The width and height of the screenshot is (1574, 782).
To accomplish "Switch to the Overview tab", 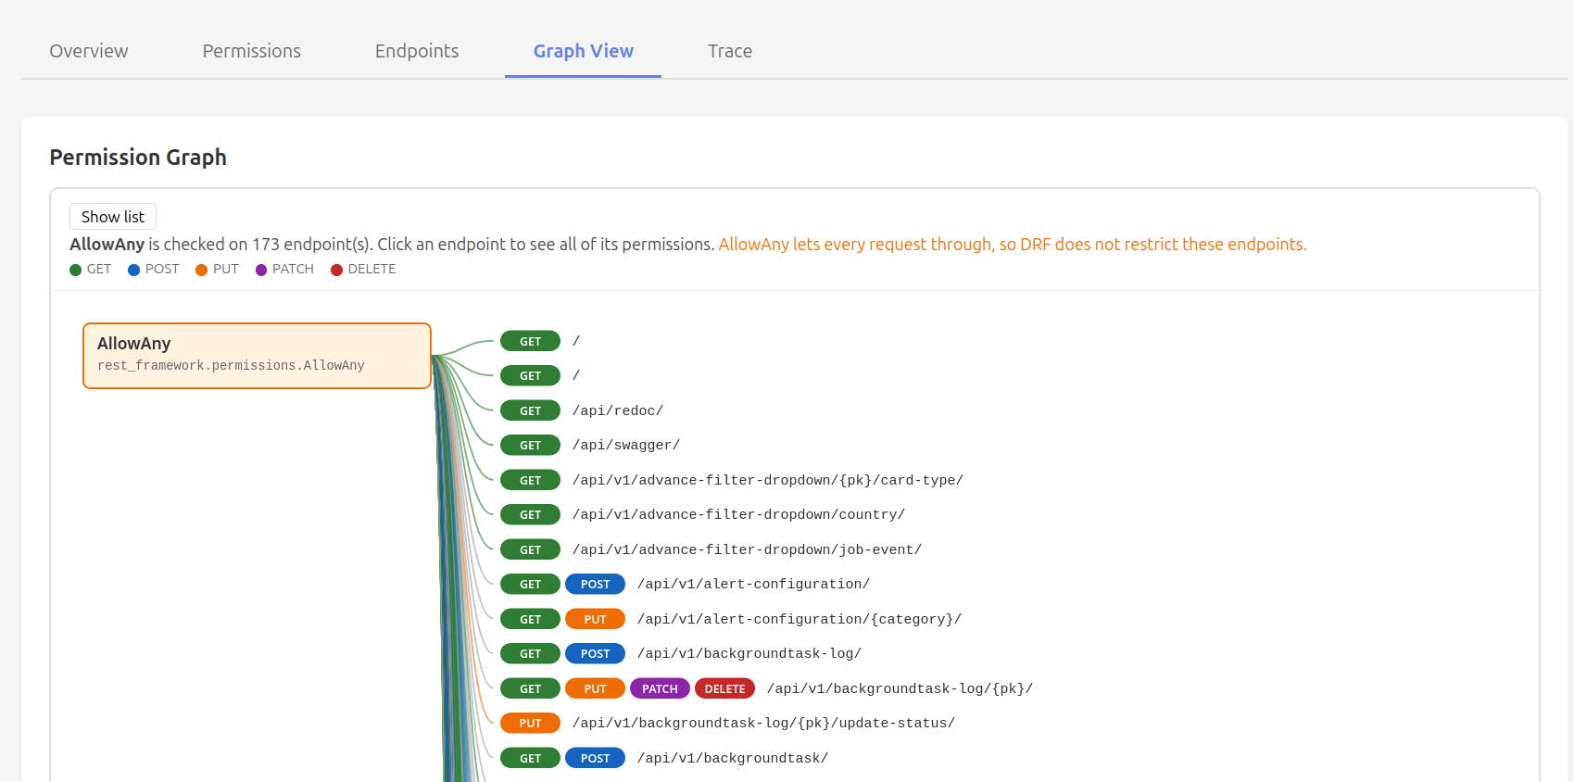I will pyautogui.click(x=89, y=51).
